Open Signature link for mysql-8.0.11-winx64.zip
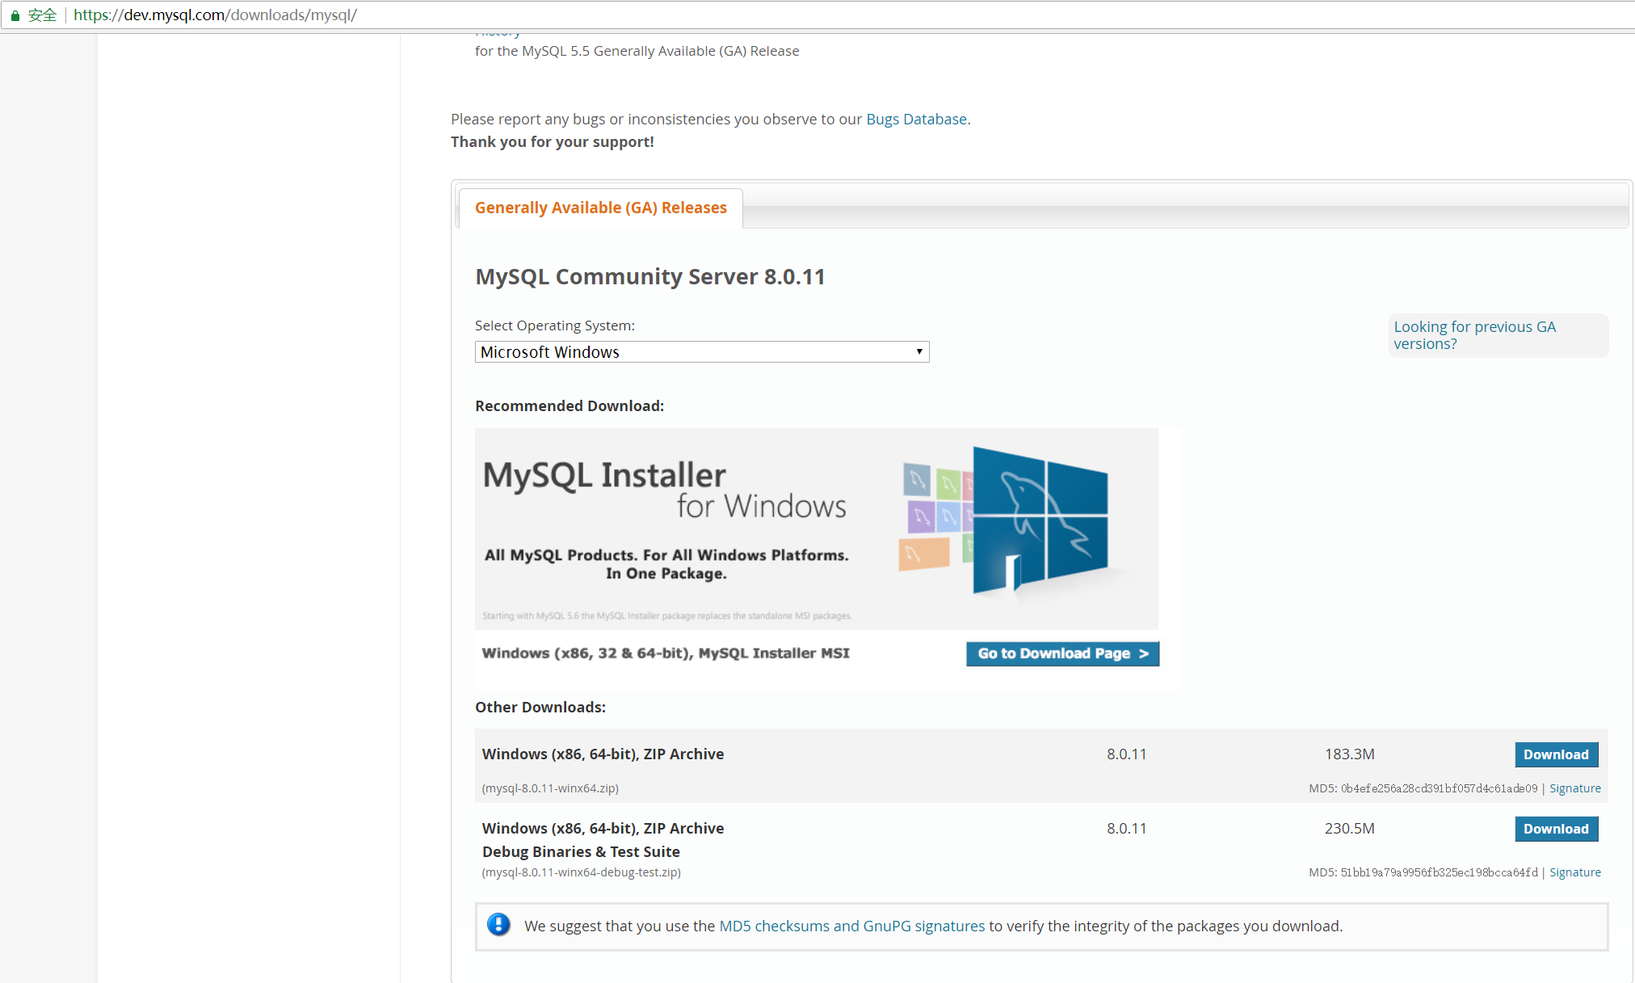The width and height of the screenshot is (1635, 983). pos(1574,788)
